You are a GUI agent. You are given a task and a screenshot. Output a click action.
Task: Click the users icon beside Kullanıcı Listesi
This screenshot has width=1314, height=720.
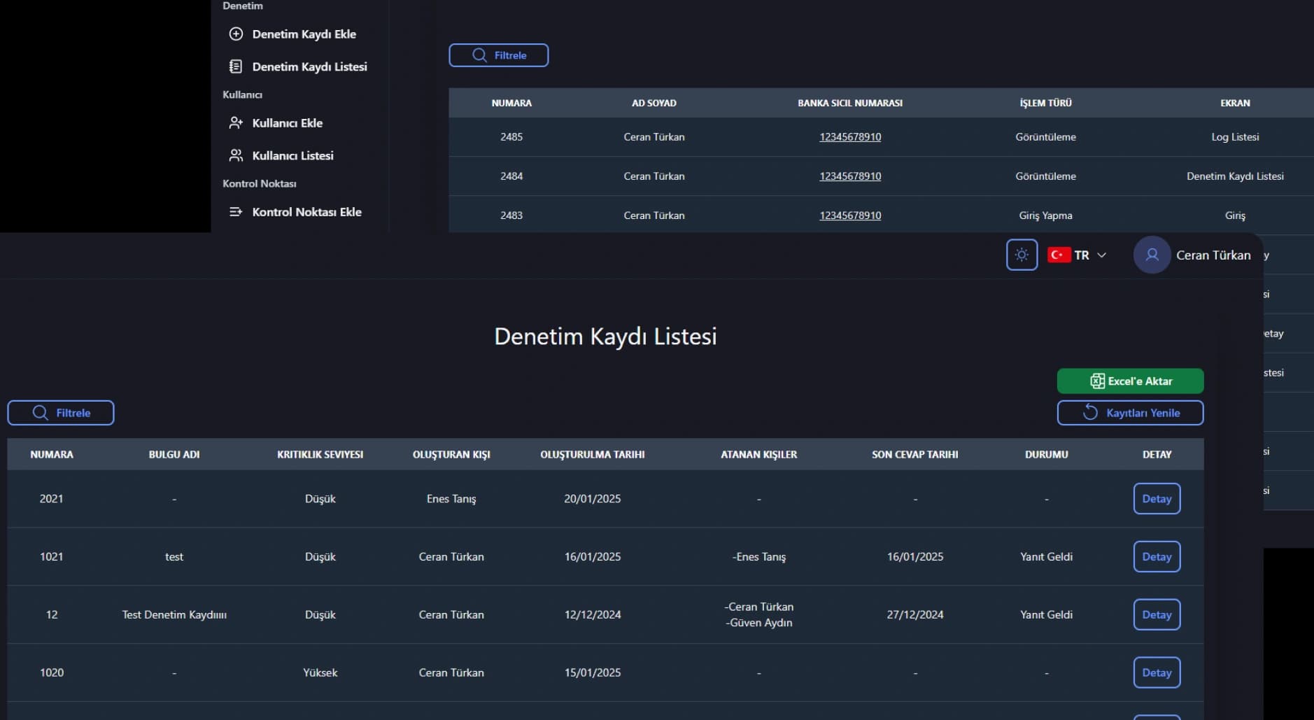click(x=236, y=155)
